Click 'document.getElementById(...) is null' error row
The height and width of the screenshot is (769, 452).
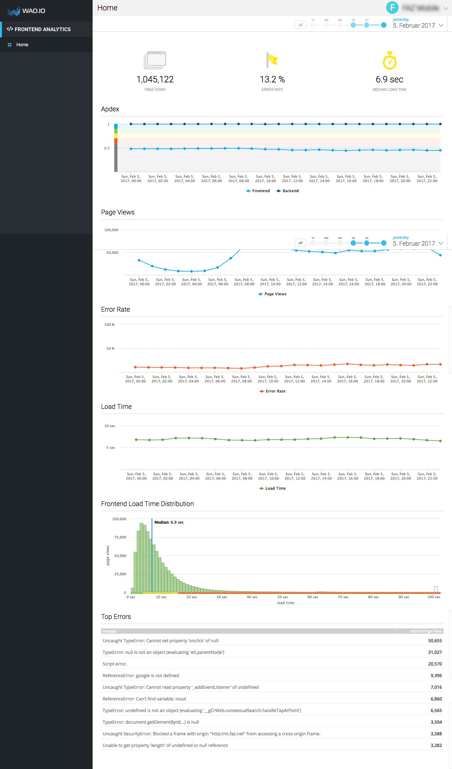point(272,722)
